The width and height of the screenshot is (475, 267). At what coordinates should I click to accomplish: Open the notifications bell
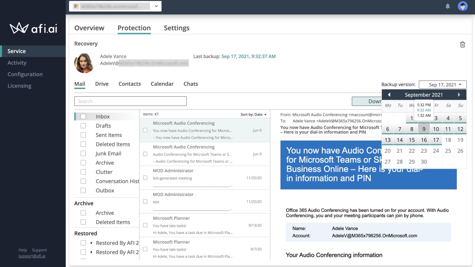448,6
